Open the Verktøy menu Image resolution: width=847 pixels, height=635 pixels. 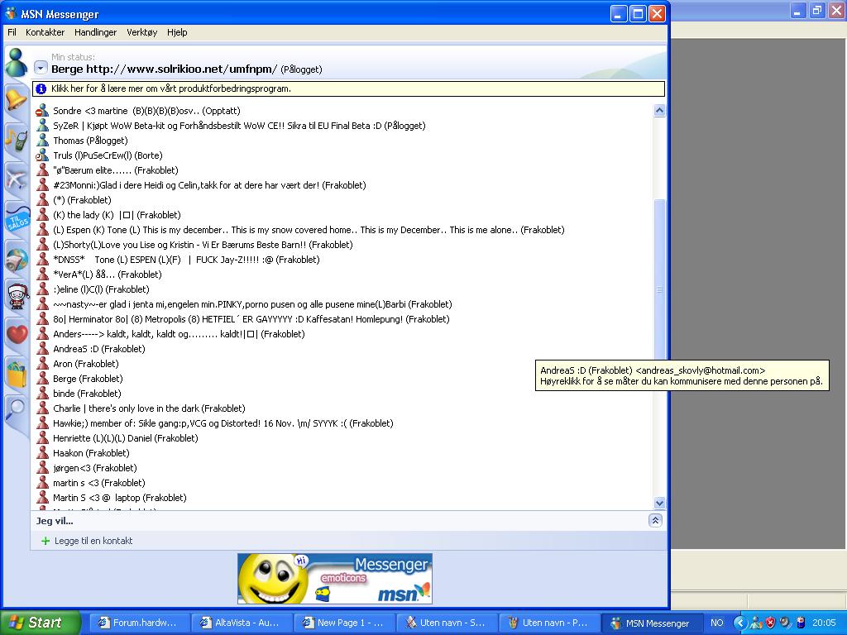tap(142, 32)
